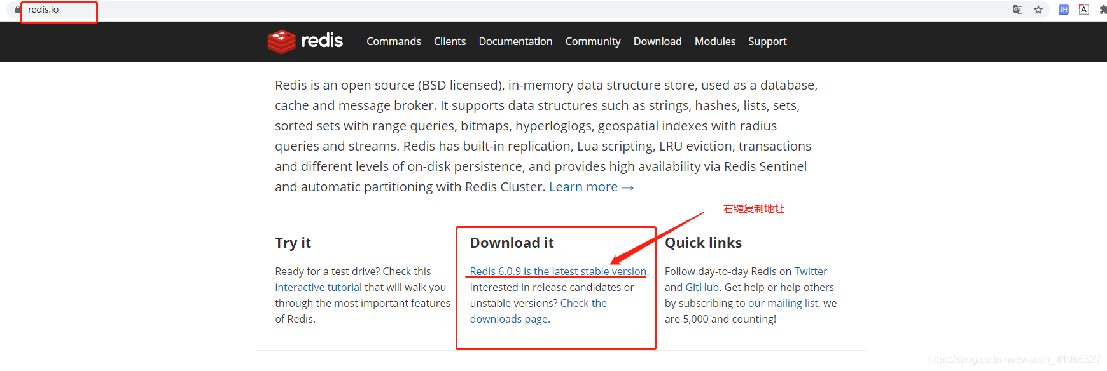Screen dimensions: 1107x371
Task: Click the Quick links heading
Action: 703,243
